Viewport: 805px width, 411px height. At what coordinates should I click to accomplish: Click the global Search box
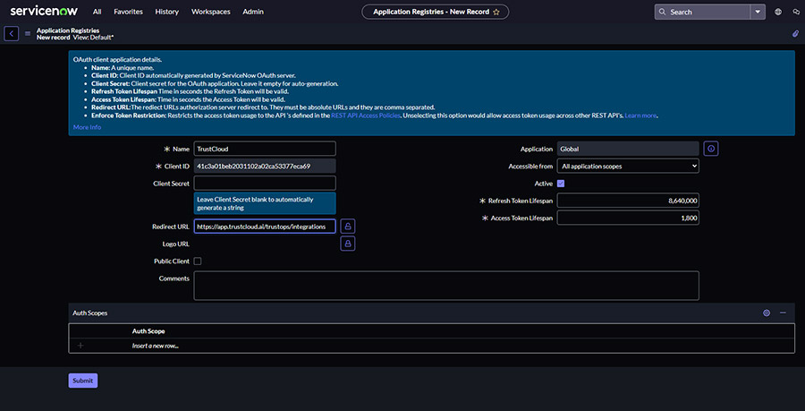click(x=702, y=12)
